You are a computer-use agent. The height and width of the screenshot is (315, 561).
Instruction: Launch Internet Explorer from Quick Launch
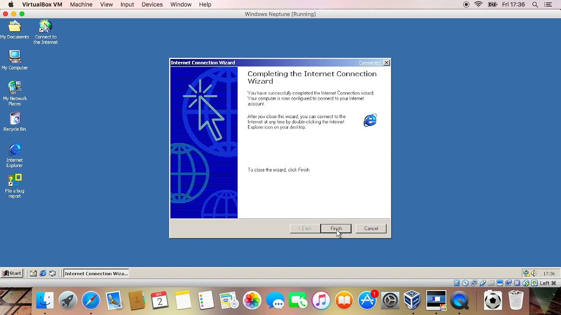(43, 273)
